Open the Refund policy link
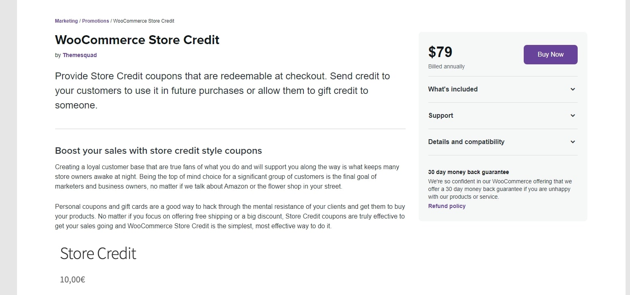The image size is (630, 295). [447, 206]
